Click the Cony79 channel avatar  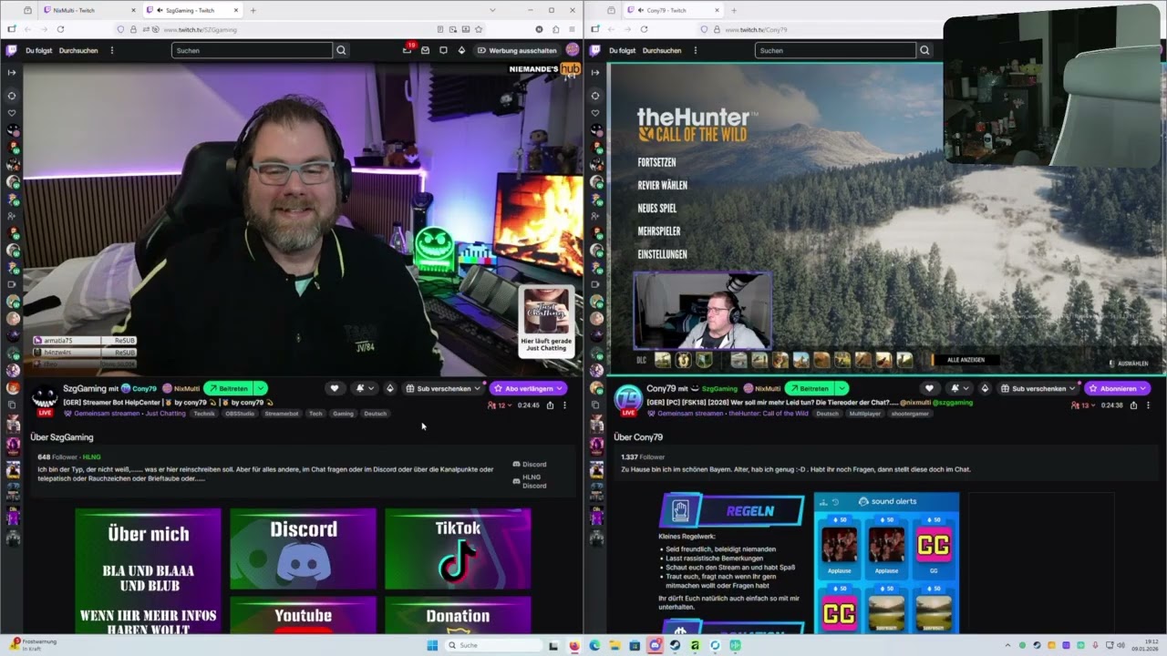[628, 398]
